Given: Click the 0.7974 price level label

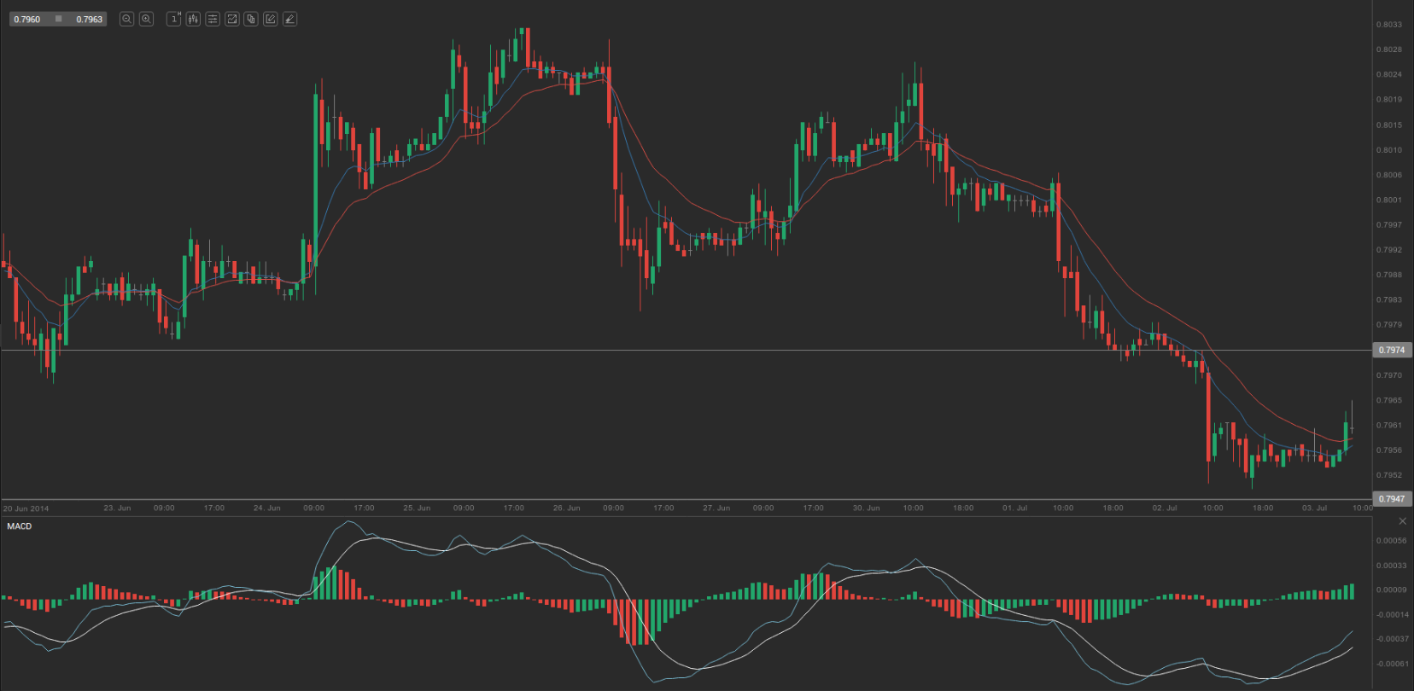Looking at the screenshot, I should point(1392,350).
